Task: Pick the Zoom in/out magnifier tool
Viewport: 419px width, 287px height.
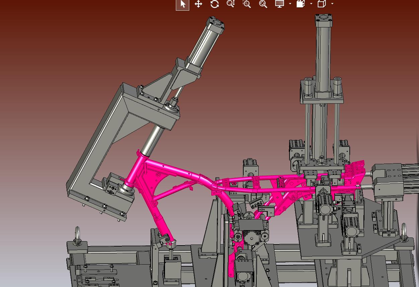Action: click(x=231, y=4)
